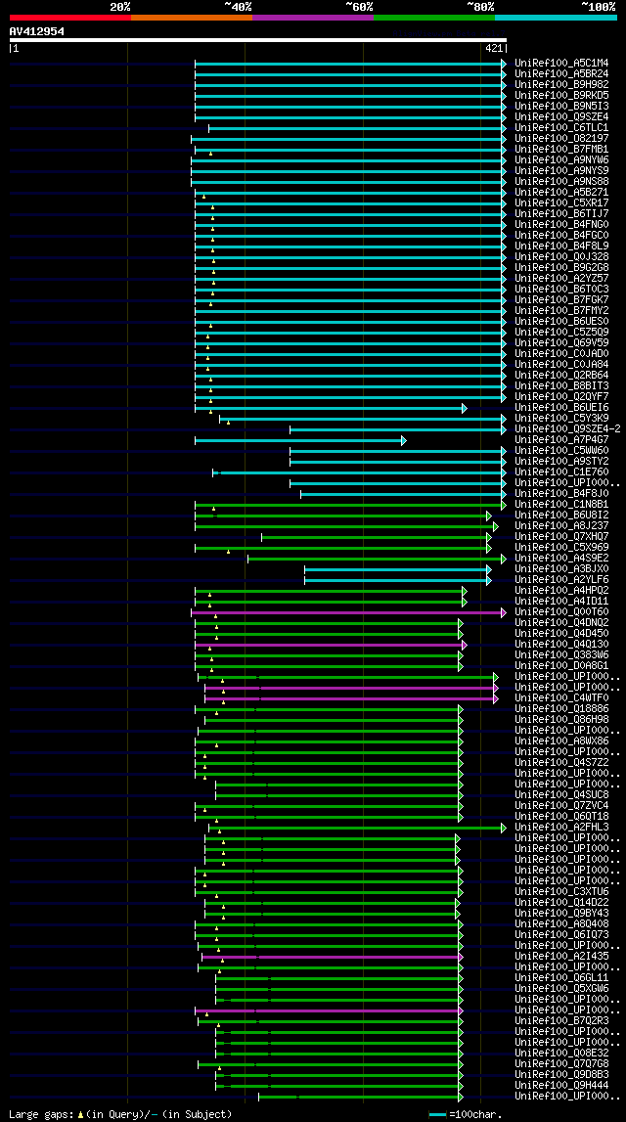Open hit UniRef100_B9N5I3

561,106
